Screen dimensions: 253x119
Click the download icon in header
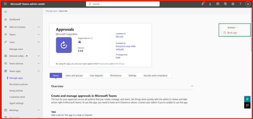(210, 4)
